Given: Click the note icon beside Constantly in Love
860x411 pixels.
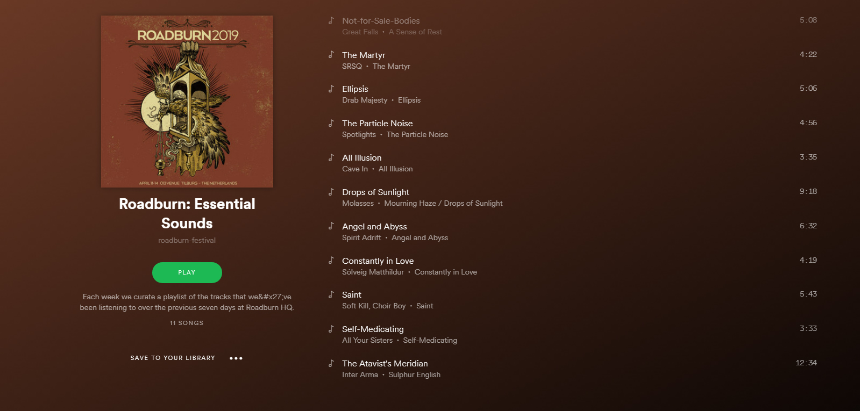Looking at the screenshot, I should tap(331, 260).
